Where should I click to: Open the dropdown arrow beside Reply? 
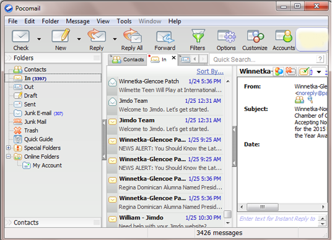(115, 39)
